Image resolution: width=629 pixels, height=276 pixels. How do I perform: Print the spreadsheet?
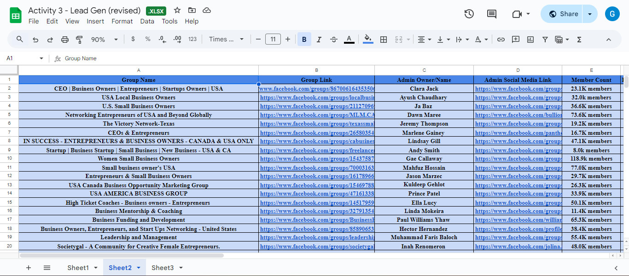click(65, 40)
